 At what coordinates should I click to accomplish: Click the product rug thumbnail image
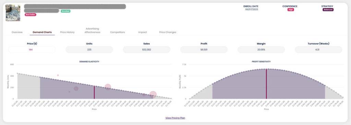pos(13,13)
